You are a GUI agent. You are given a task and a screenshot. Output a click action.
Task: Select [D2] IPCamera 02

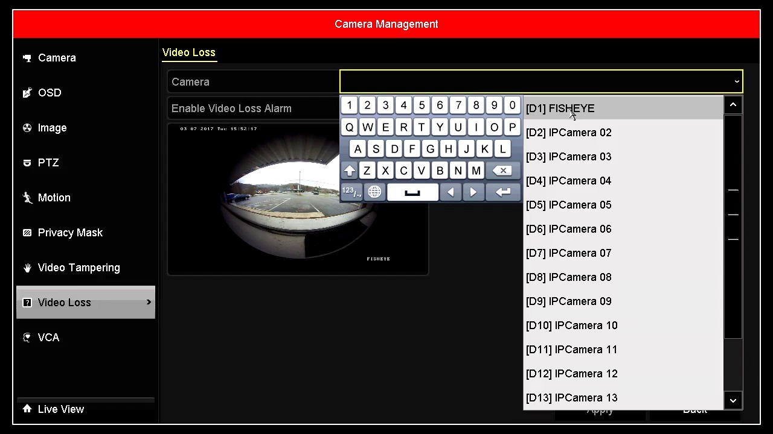click(623, 133)
